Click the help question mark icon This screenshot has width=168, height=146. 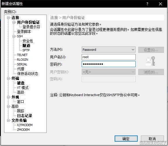click(x=147, y=4)
